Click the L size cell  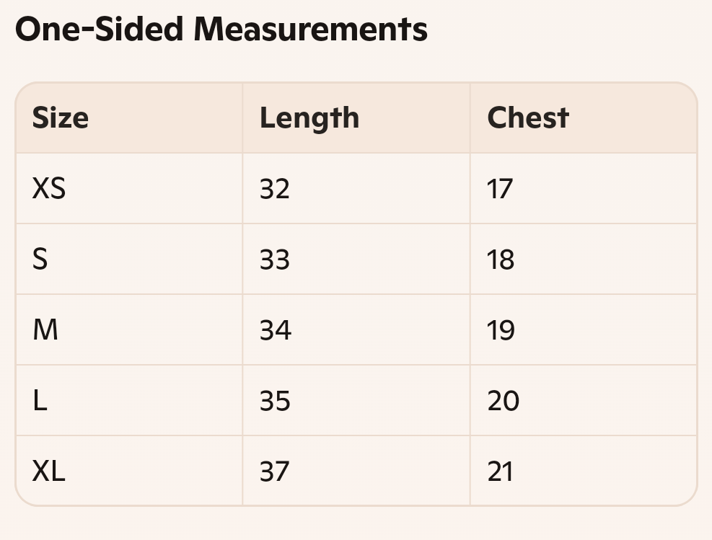[129, 400]
